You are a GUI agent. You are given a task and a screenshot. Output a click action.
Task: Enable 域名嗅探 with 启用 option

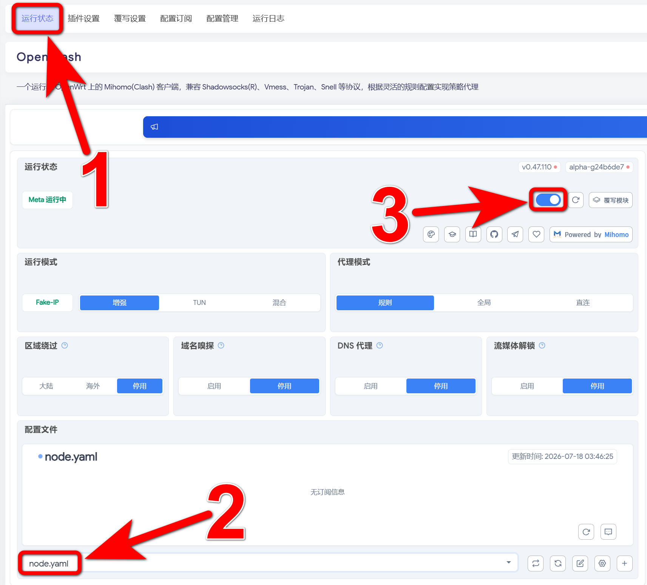[214, 386]
